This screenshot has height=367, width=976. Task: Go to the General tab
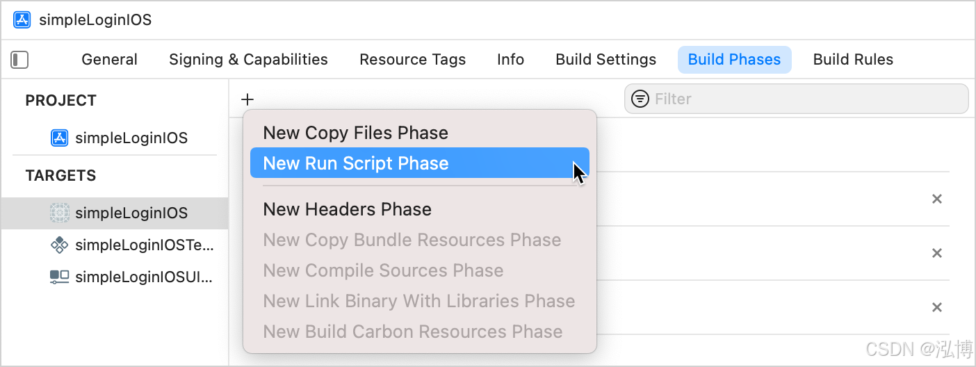click(109, 60)
